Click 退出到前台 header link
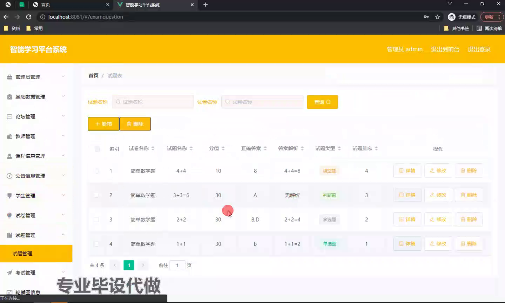The image size is (505, 303). [445, 49]
